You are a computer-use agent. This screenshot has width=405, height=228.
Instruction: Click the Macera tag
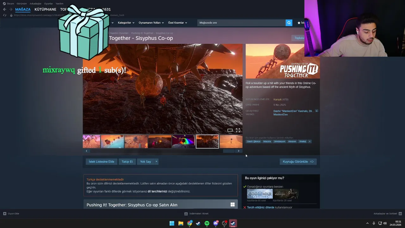pyautogui.click(x=267, y=142)
